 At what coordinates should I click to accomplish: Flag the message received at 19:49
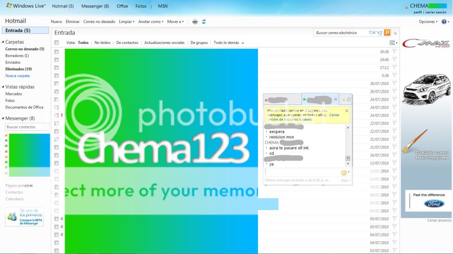click(x=394, y=59)
